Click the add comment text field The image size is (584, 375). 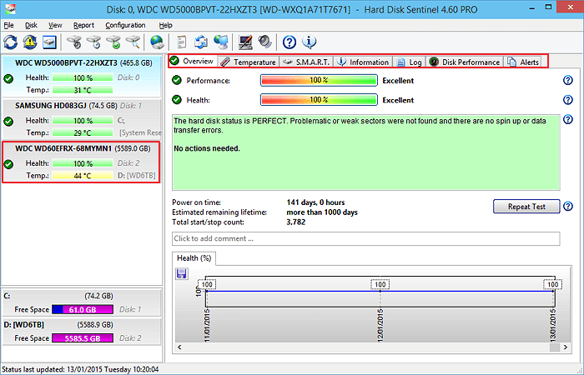click(x=365, y=238)
